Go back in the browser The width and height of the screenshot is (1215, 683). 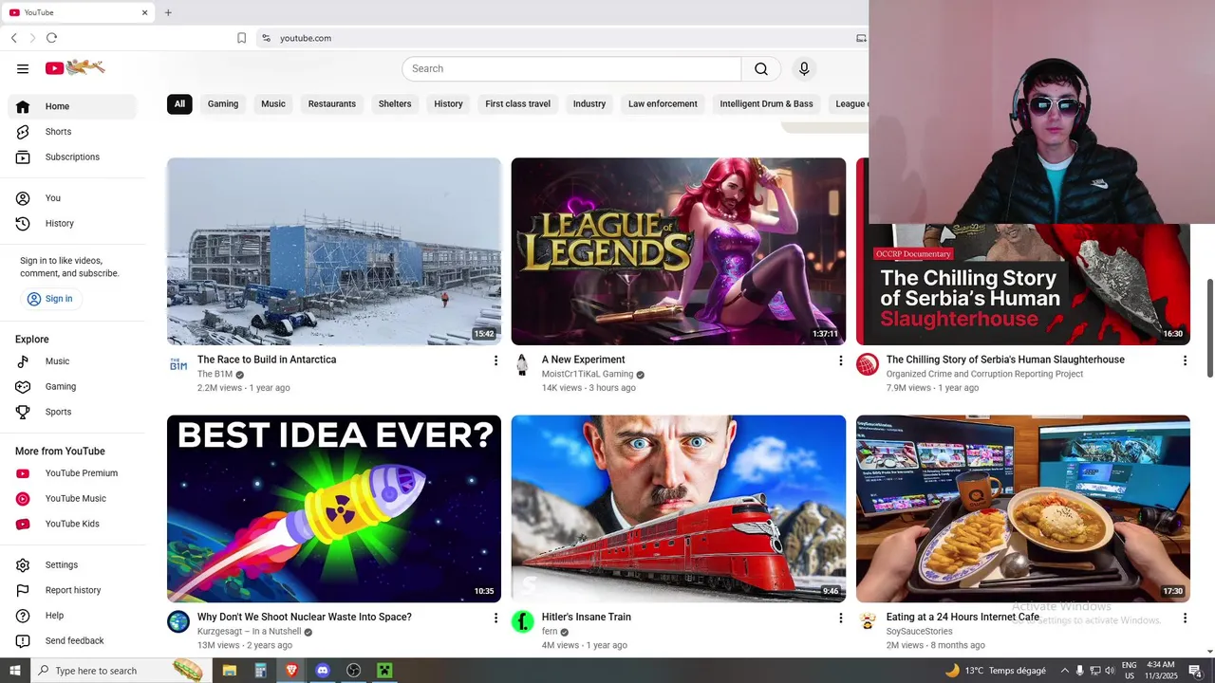pos(13,38)
